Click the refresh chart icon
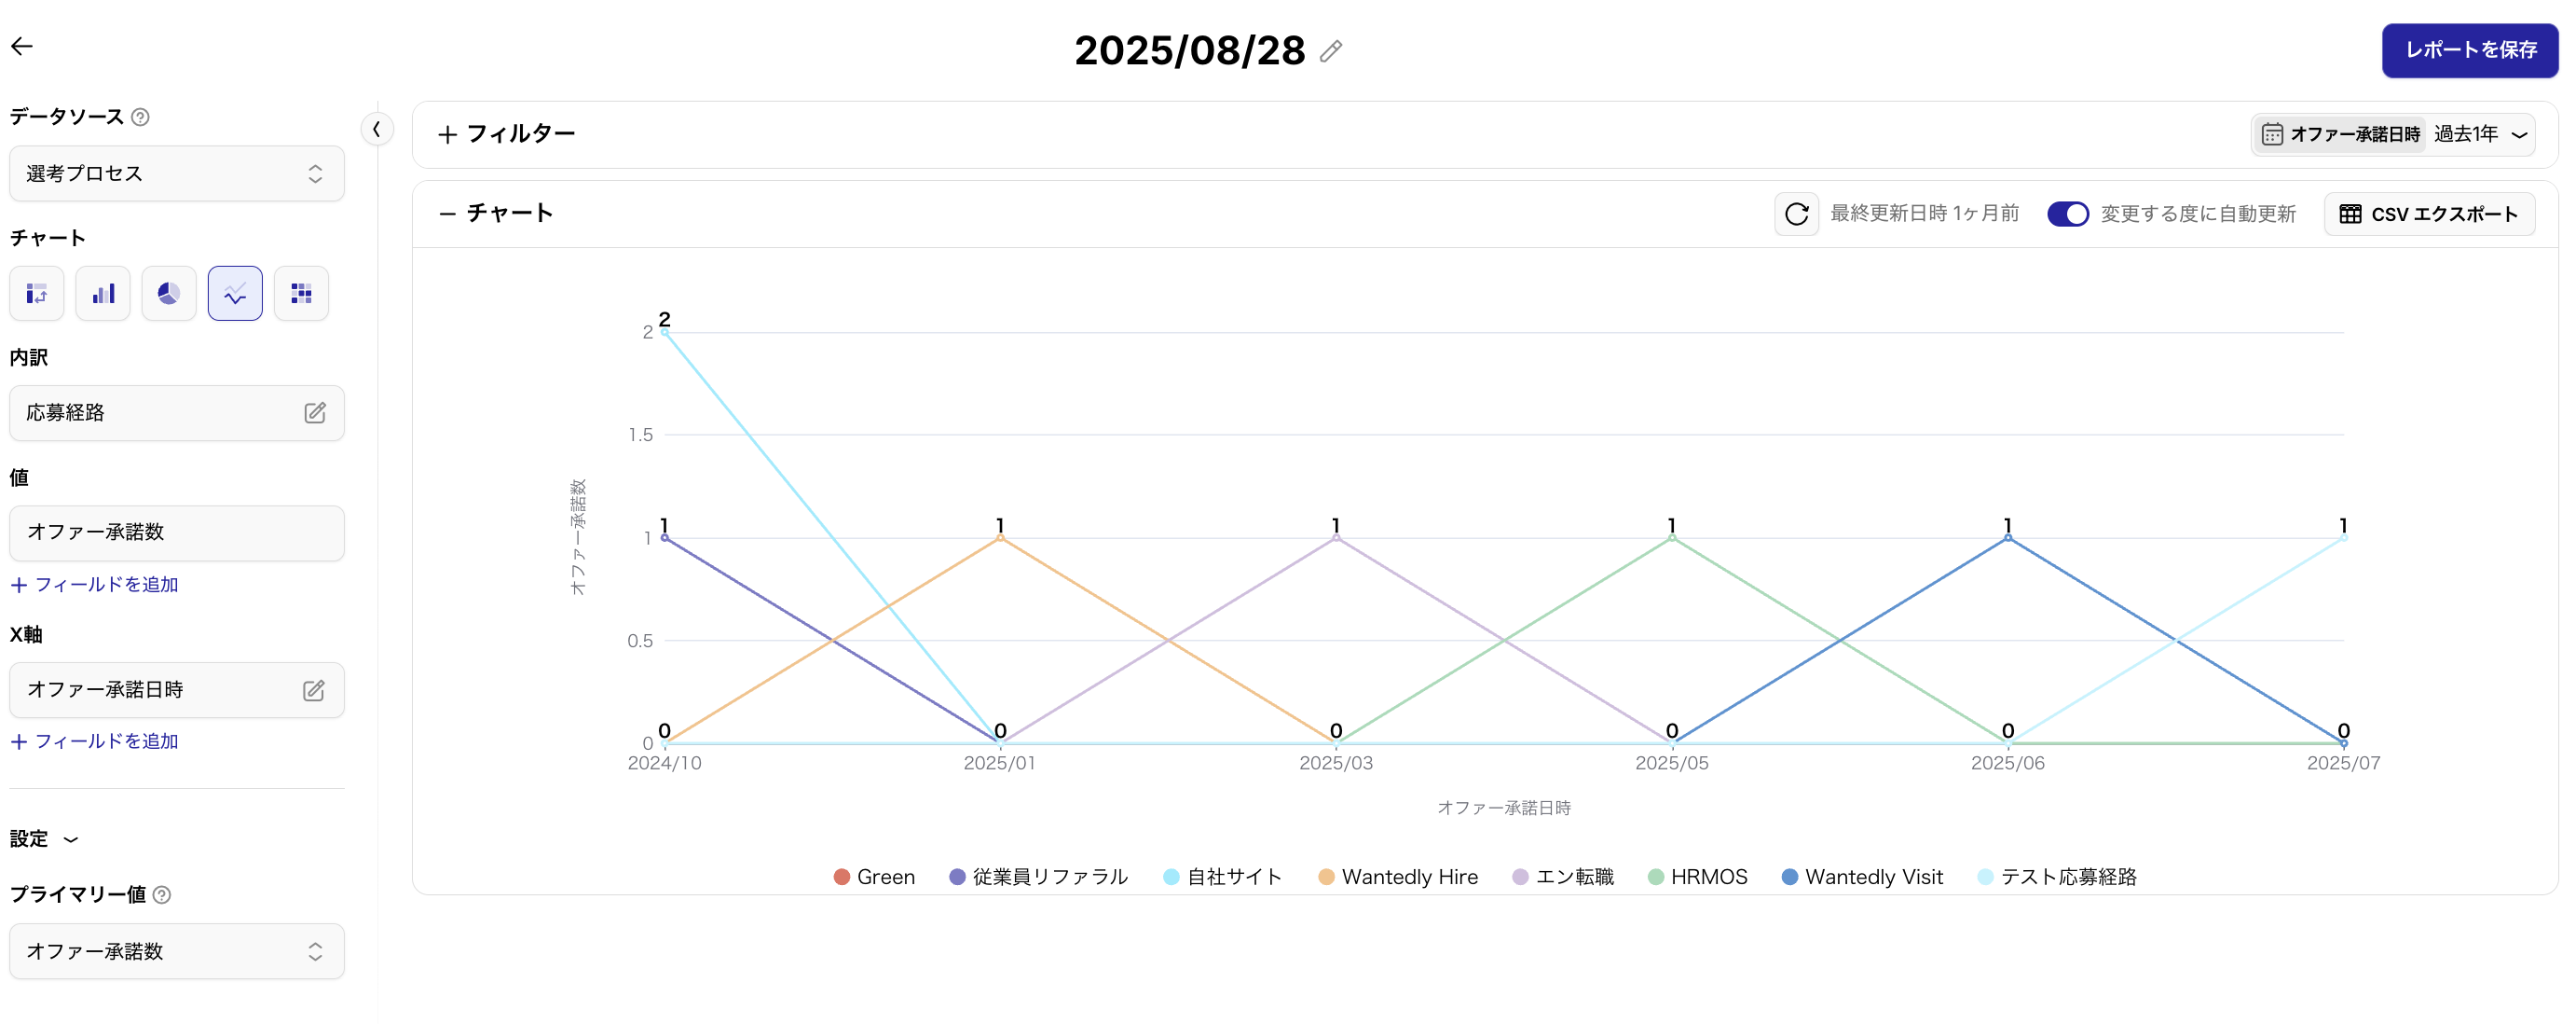This screenshot has width=2576, height=1024. [1796, 214]
